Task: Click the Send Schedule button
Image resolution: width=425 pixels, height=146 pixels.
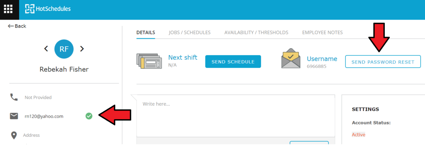Action: pos(233,61)
